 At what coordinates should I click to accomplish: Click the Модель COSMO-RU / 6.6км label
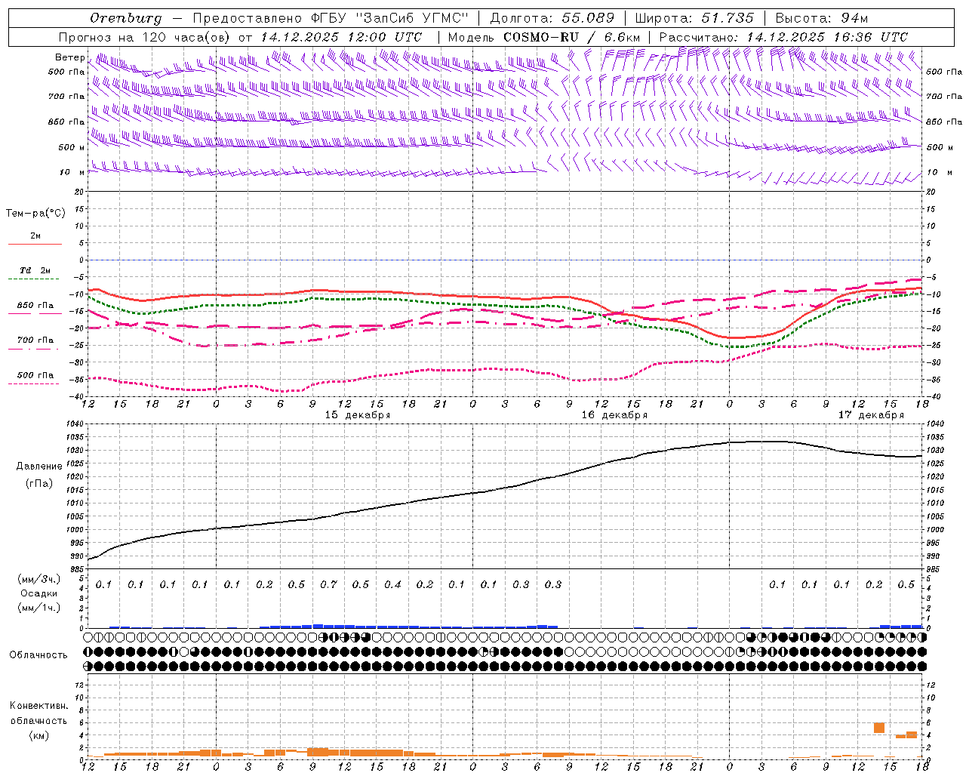[x=544, y=37]
